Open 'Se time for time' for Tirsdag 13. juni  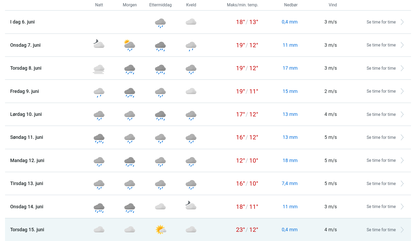click(381, 184)
